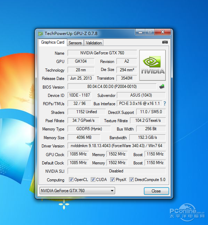Click the Bus Interface question mark icon
Viewport: 208px width, 225px height.
[164, 103]
